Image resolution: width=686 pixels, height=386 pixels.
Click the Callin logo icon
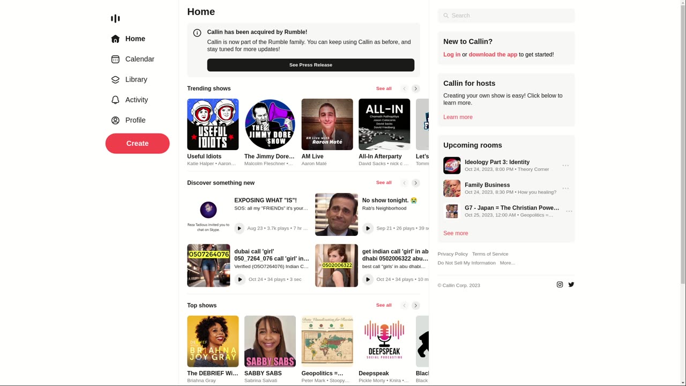(115, 19)
